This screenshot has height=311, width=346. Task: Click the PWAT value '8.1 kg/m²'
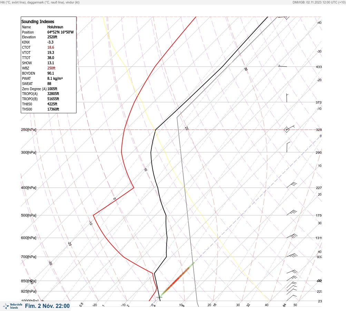click(55, 78)
